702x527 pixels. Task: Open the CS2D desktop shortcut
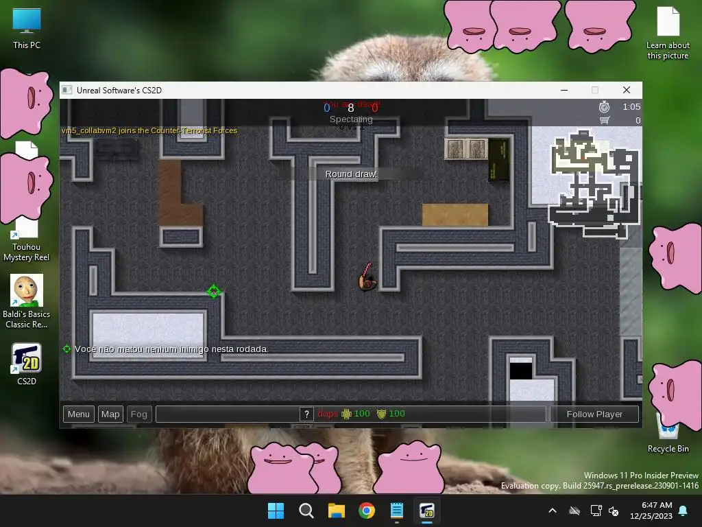(x=27, y=364)
